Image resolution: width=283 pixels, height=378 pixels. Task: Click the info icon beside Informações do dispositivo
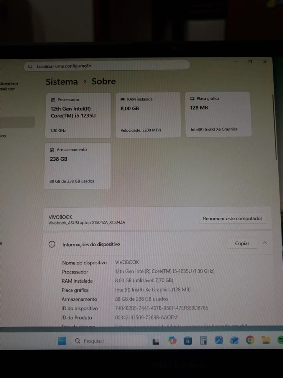tap(52, 244)
